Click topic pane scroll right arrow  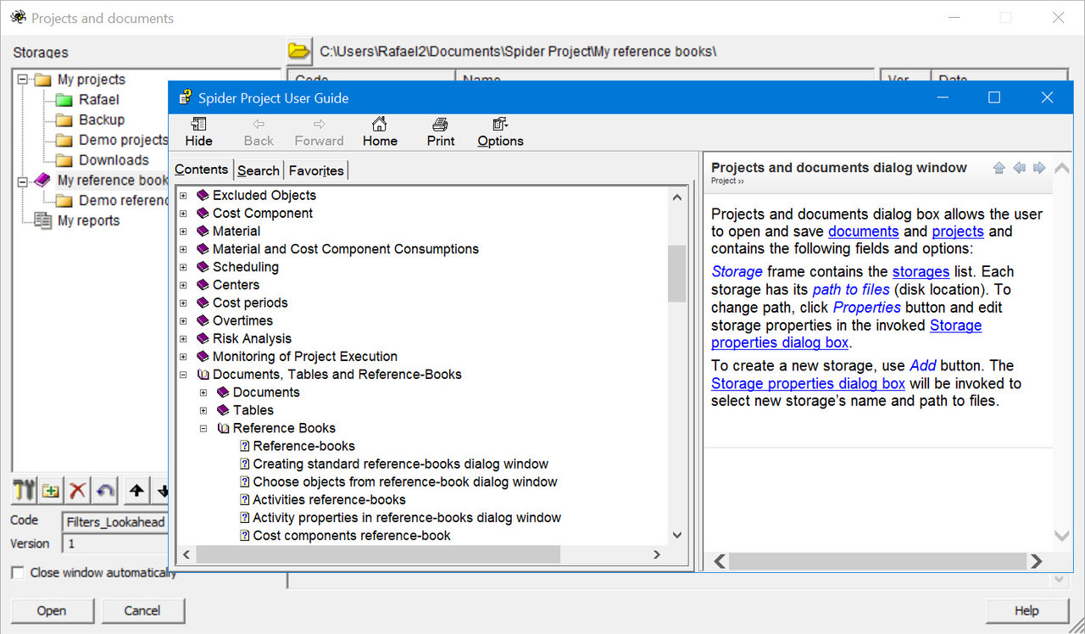click(x=1035, y=561)
